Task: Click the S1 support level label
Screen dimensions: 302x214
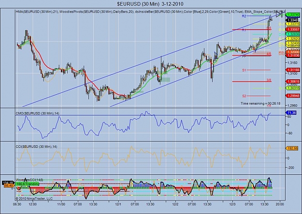Action: tap(244, 71)
